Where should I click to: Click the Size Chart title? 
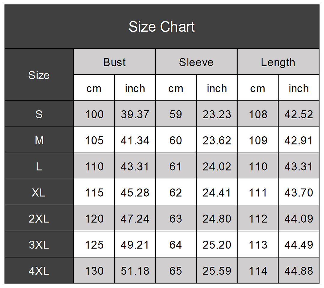tap(162, 27)
